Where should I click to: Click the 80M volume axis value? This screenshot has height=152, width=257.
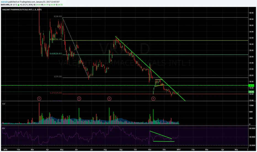click(251, 112)
